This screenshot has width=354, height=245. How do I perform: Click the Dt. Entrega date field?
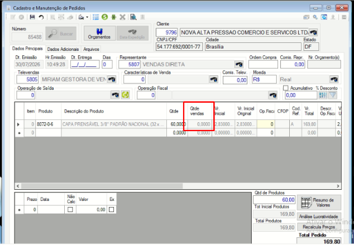click(85, 65)
